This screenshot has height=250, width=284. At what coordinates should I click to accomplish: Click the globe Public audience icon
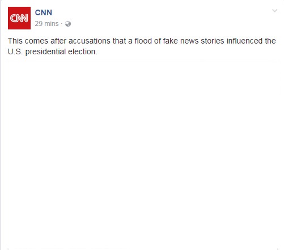pos(68,24)
